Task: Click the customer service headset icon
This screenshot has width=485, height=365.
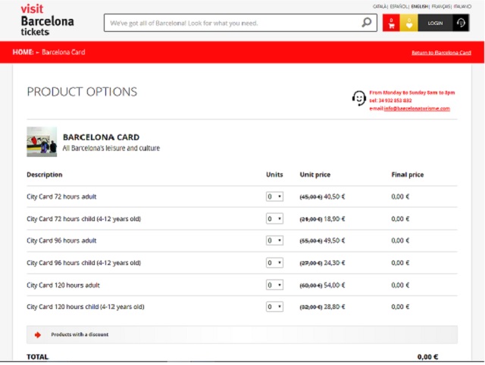Action: [x=358, y=98]
